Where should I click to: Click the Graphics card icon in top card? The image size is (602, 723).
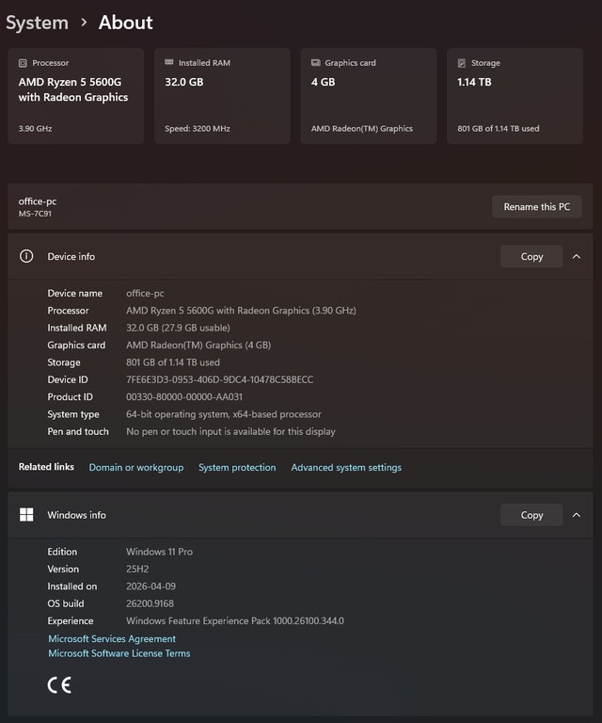coord(315,63)
